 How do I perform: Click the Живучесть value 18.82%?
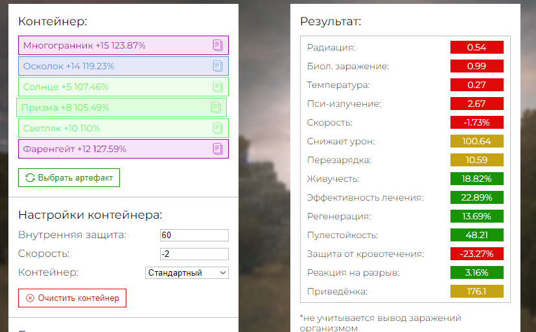477,179
